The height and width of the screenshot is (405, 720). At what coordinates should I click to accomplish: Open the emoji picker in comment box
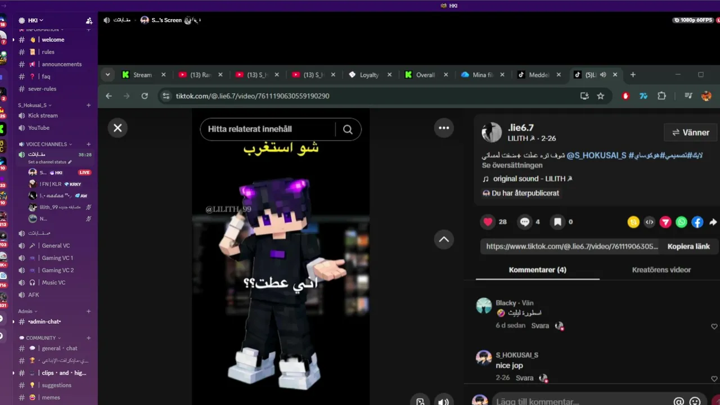tap(695, 402)
